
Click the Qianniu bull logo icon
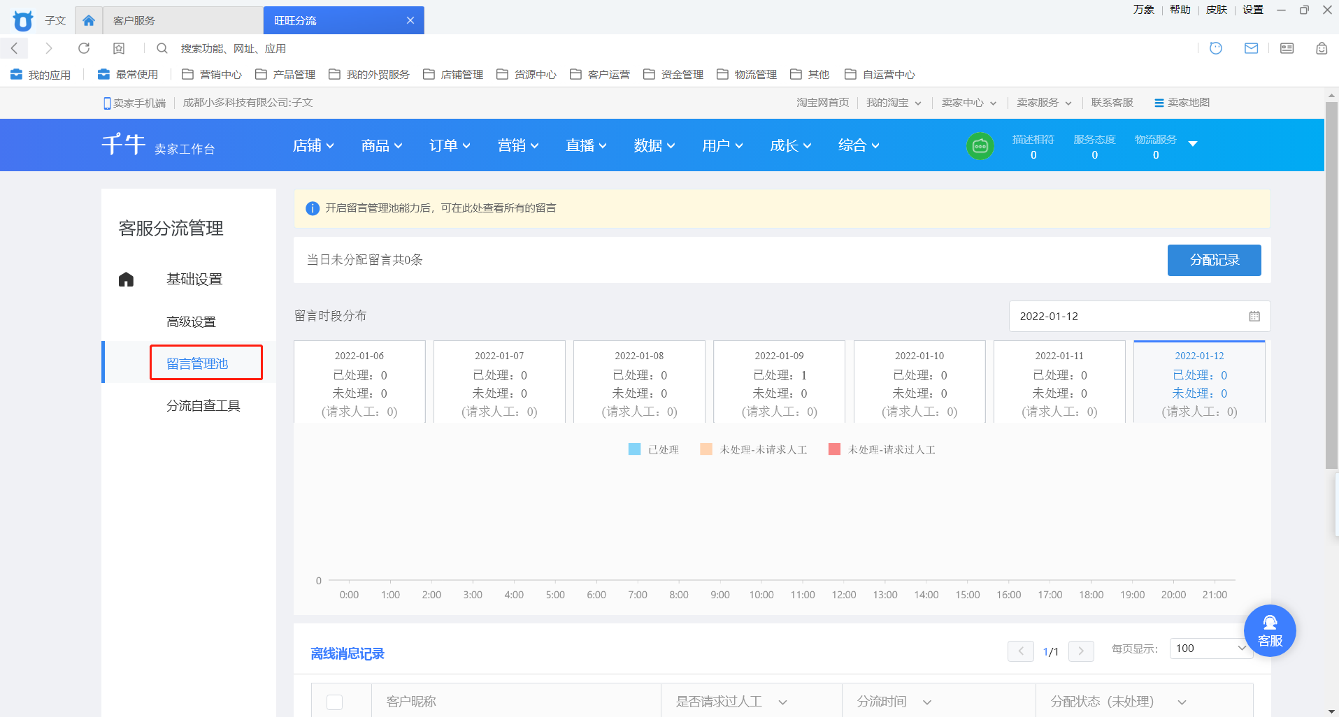tap(23, 20)
